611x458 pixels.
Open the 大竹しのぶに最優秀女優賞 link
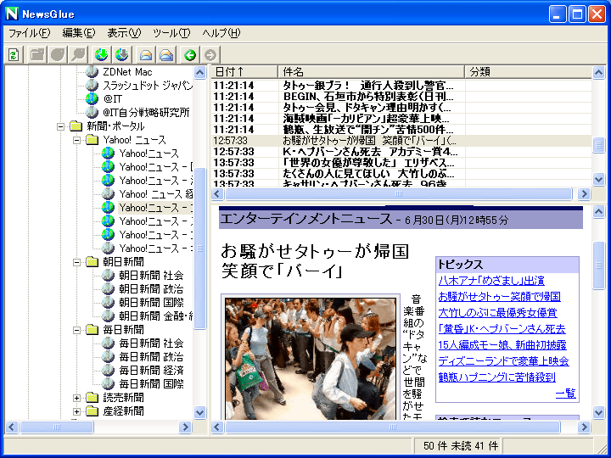pyautogui.click(x=497, y=313)
